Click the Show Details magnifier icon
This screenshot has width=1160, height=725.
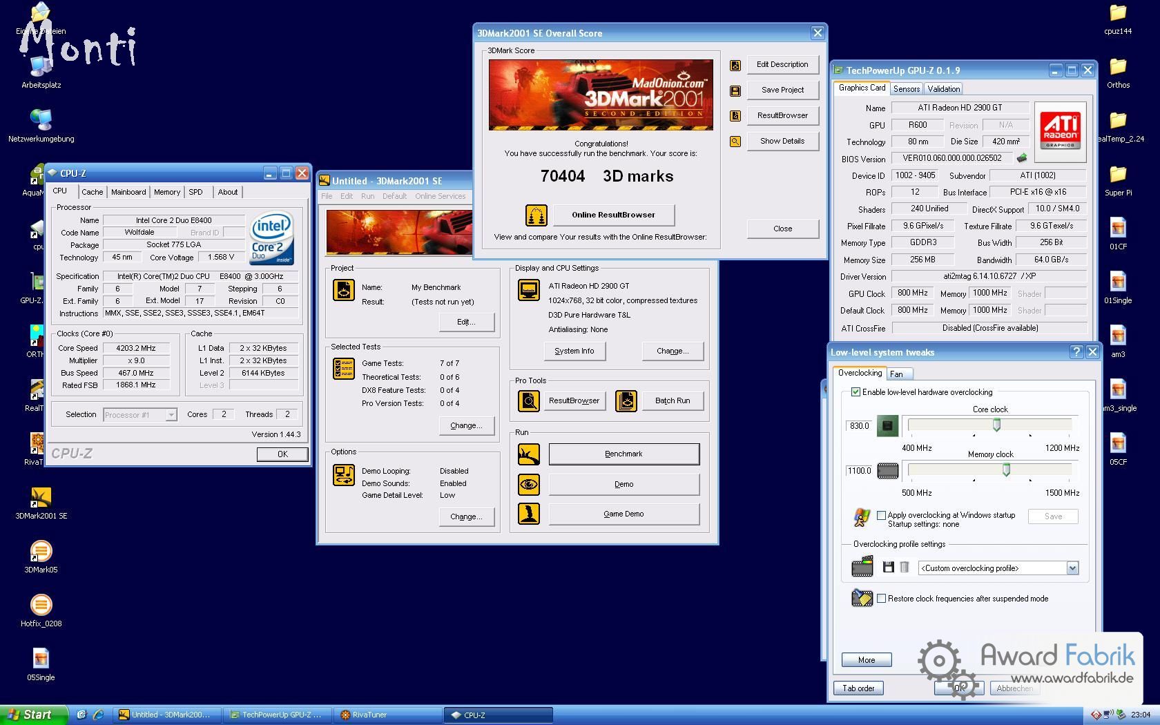coord(735,142)
